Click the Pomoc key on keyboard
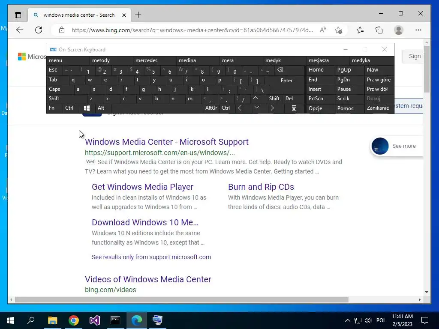Screen dimensions: 439x329 350,108
